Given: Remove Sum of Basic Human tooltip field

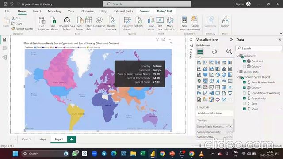Looking at the screenshot, I should point(230,127).
